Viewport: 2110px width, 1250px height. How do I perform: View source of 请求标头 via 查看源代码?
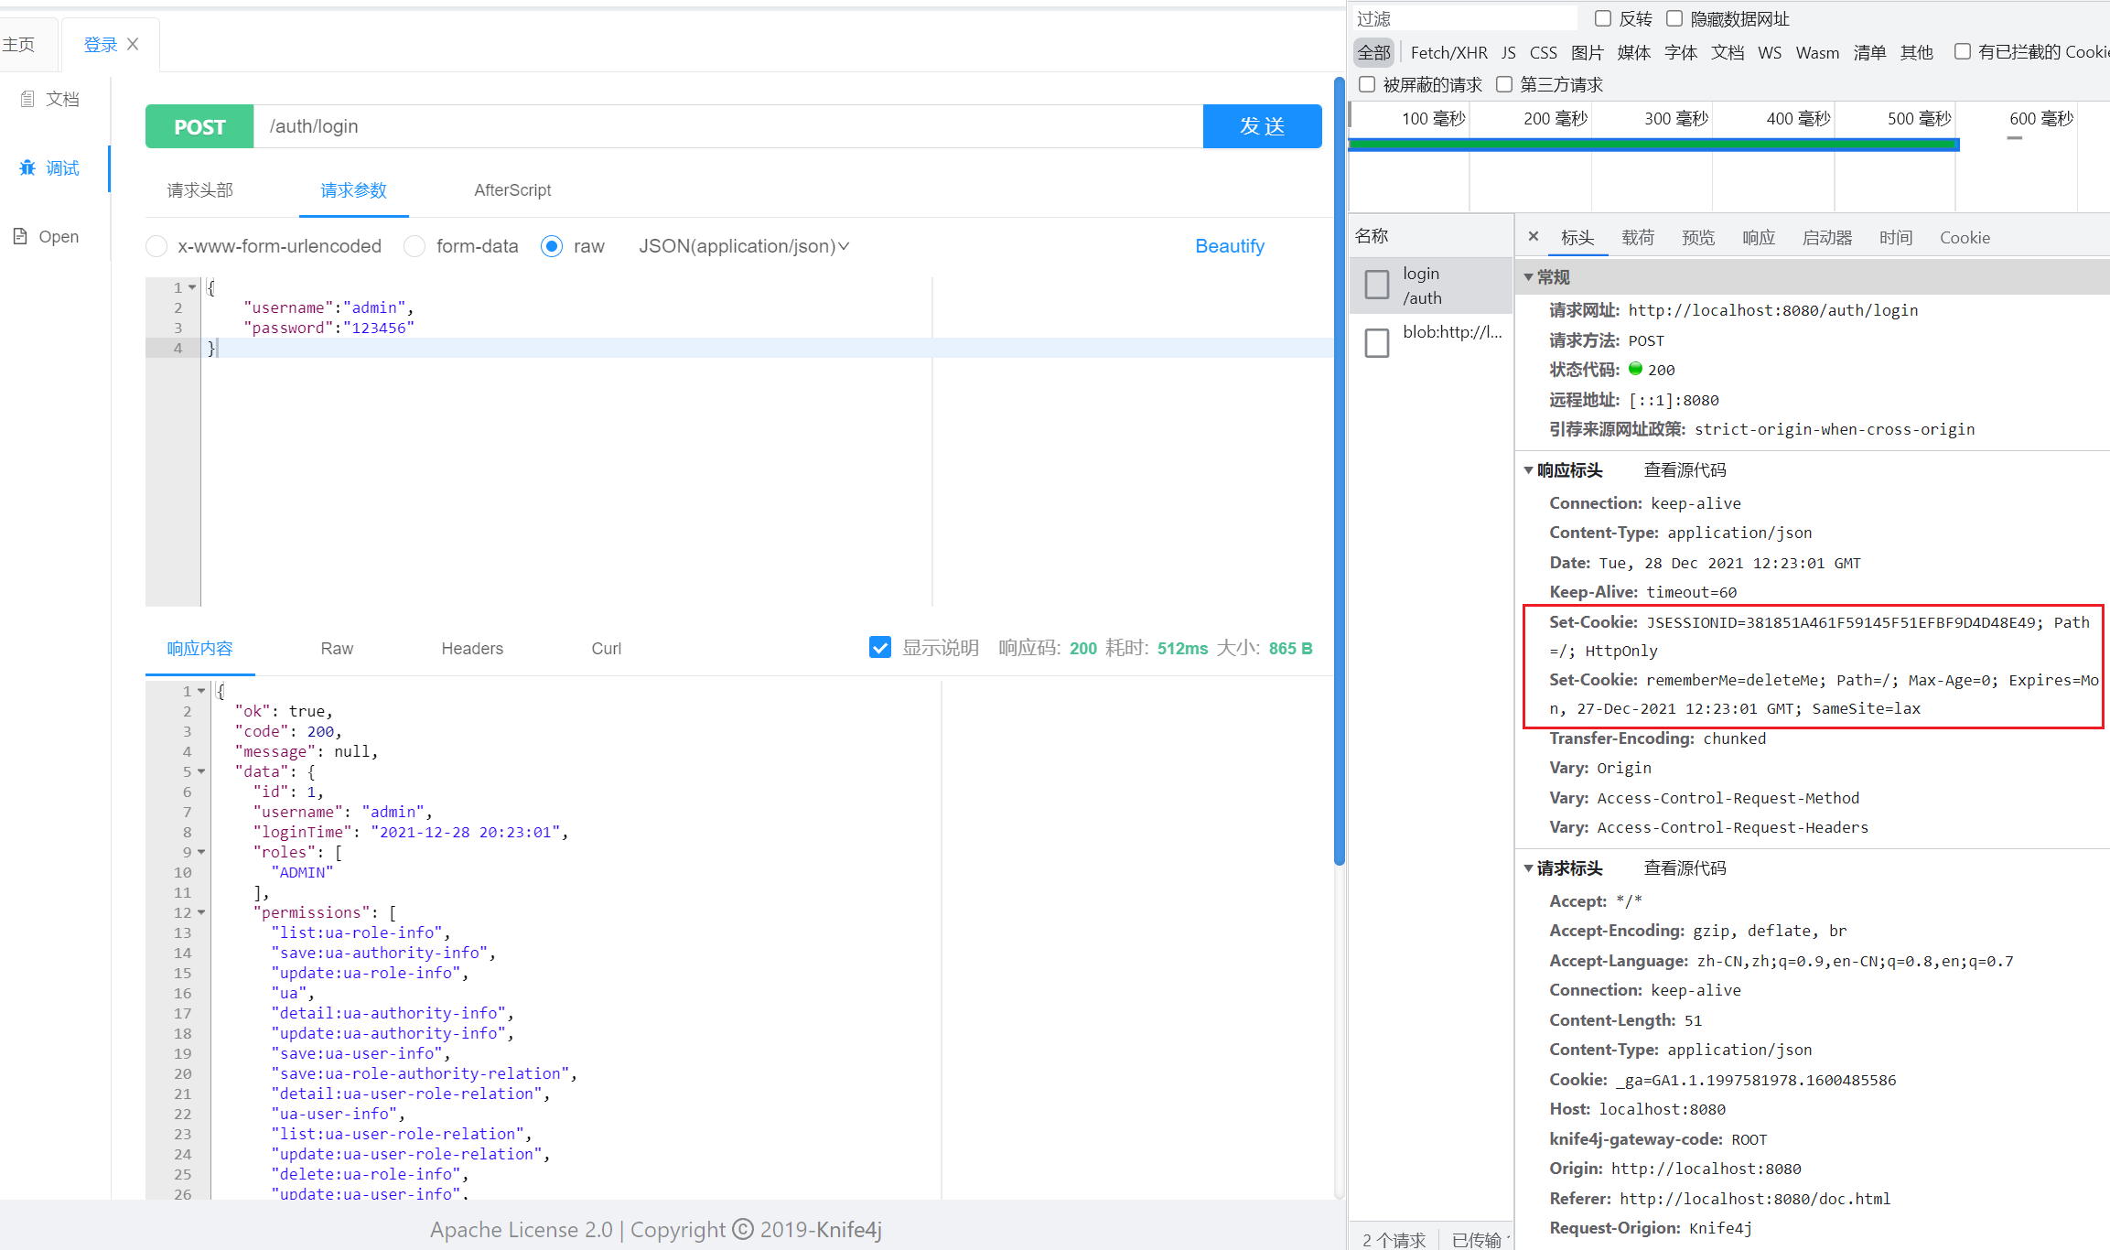(x=1685, y=868)
